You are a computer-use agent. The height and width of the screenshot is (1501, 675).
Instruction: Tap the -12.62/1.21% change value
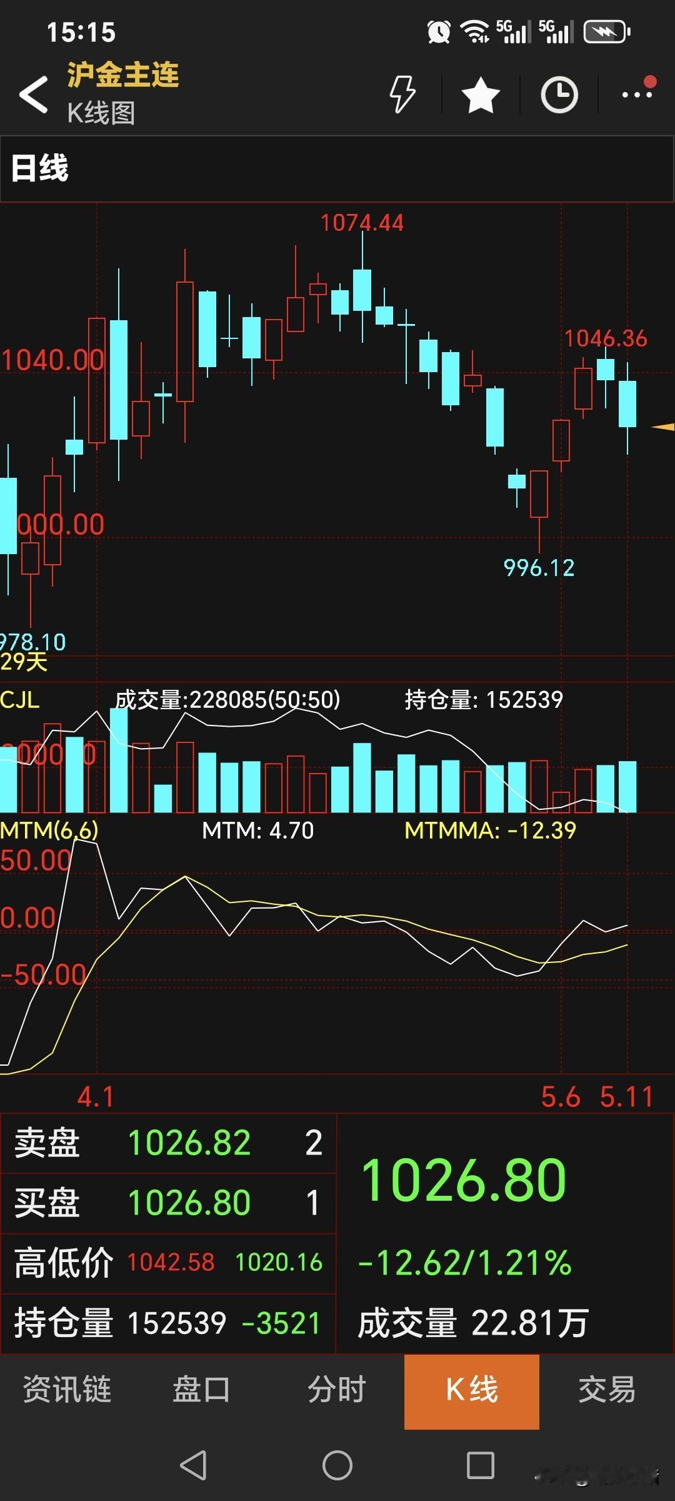pyautogui.click(x=465, y=1262)
